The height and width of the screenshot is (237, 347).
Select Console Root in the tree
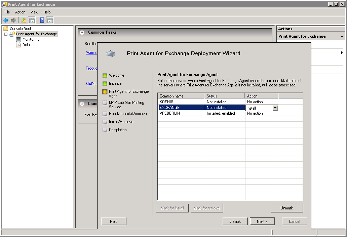pyautogui.click(x=21, y=29)
